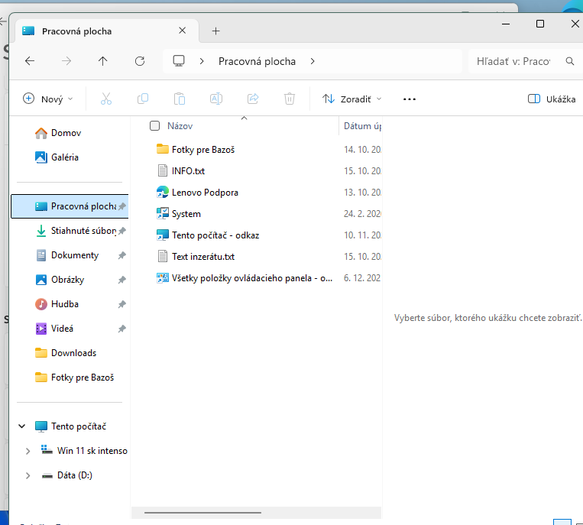Open the Nový dropdown menu
Screen dimensions: 583x525
48,99
